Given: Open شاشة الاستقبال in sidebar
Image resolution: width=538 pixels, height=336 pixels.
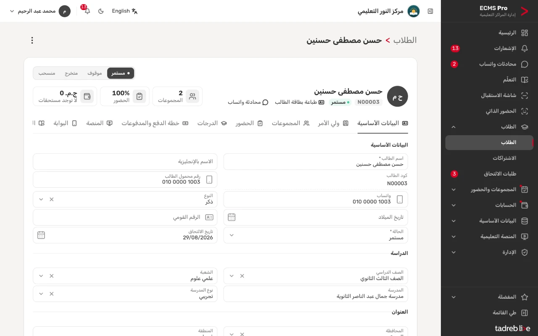Looking at the screenshot, I should click(x=489, y=95).
